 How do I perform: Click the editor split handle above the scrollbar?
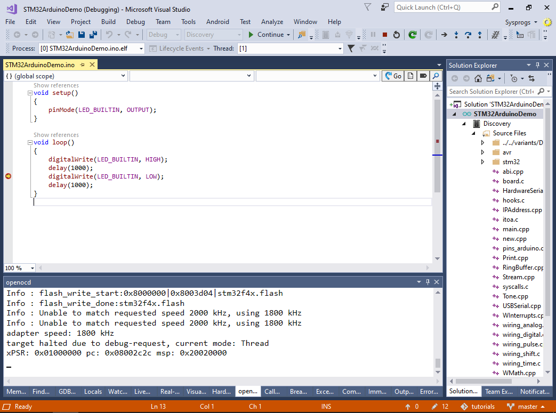pos(437,86)
